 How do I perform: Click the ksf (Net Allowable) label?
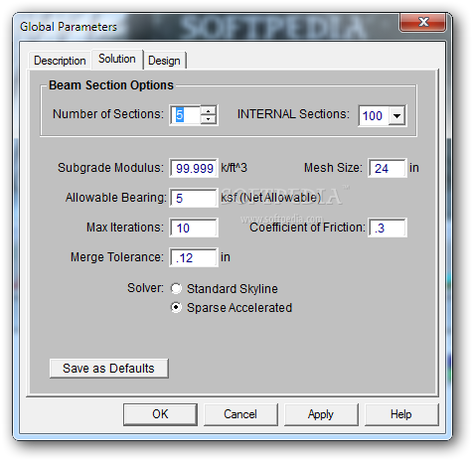[271, 198]
